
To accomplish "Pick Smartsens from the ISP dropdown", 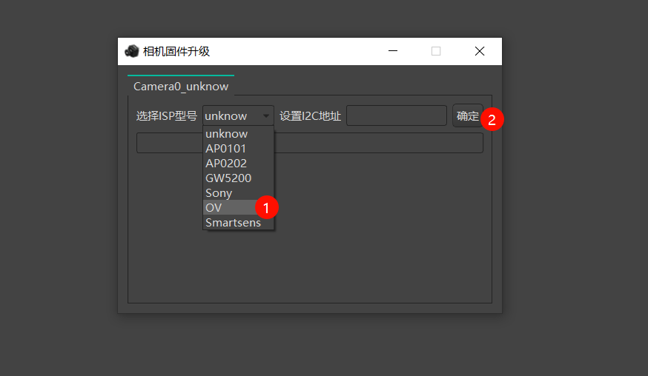I will [x=233, y=223].
